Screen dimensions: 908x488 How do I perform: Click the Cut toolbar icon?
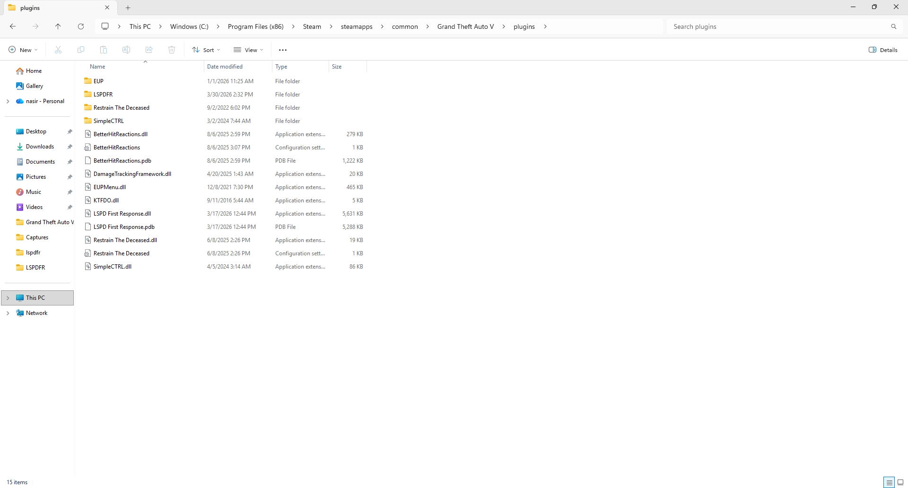click(x=58, y=50)
